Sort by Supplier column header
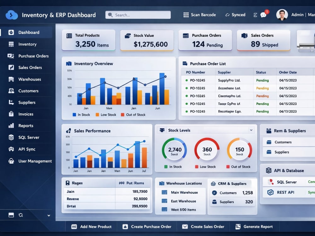315x236 pixels. coord(224,72)
